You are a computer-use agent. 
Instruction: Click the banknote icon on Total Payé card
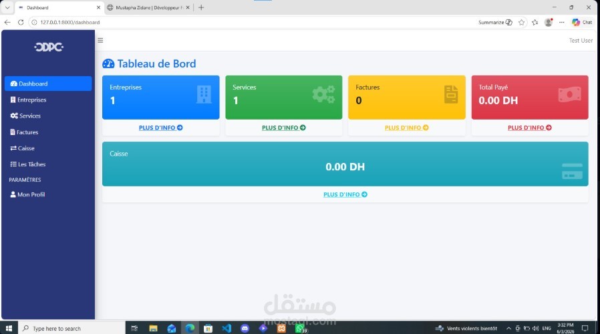[569, 94]
